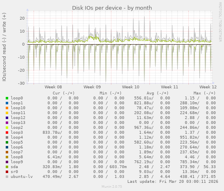
Task: Click the loop3 red color swatch
Action: click(x=7, y=133)
